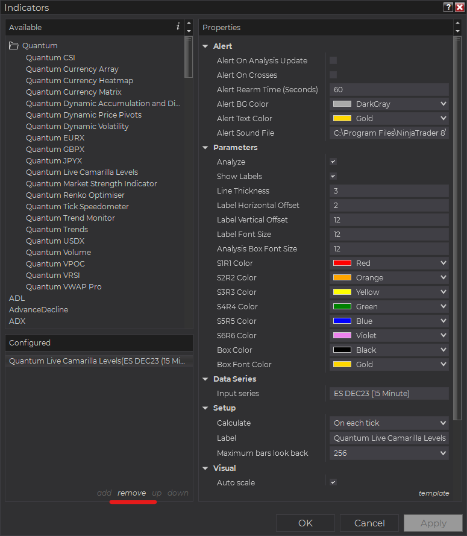Toggle the Auto scale checkbox
Screen dimensions: 467x536
point(333,482)
